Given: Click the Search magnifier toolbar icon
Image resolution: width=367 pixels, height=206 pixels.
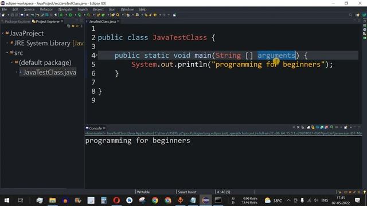Looking at the screenshot, I should coord(118,15).
